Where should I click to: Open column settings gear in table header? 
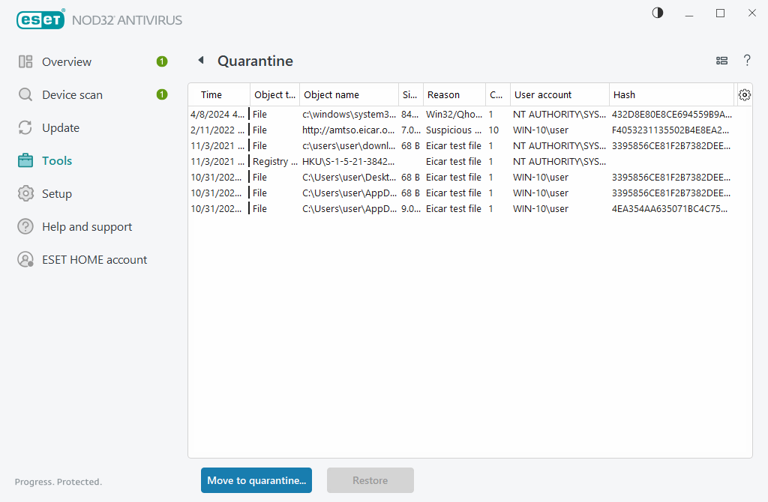pyautogui.click(x=745, y=95)
